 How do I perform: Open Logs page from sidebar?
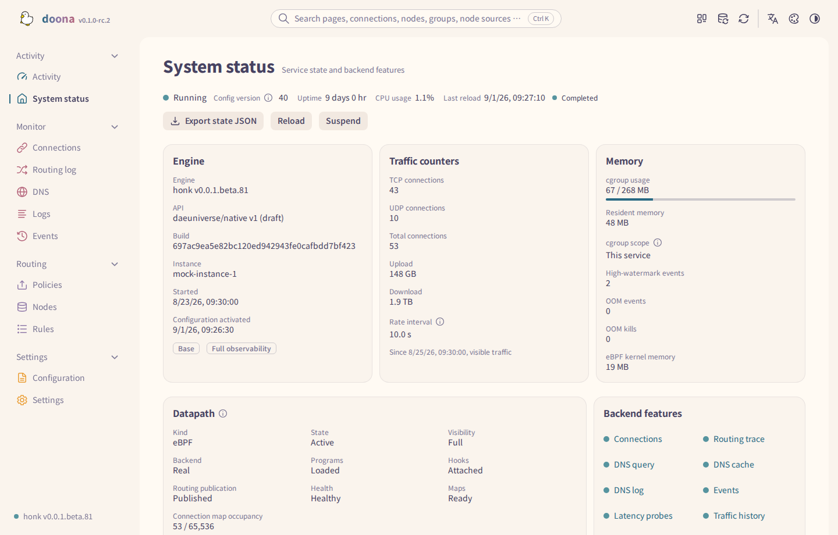pyautogui.click(x=68, y=214)
